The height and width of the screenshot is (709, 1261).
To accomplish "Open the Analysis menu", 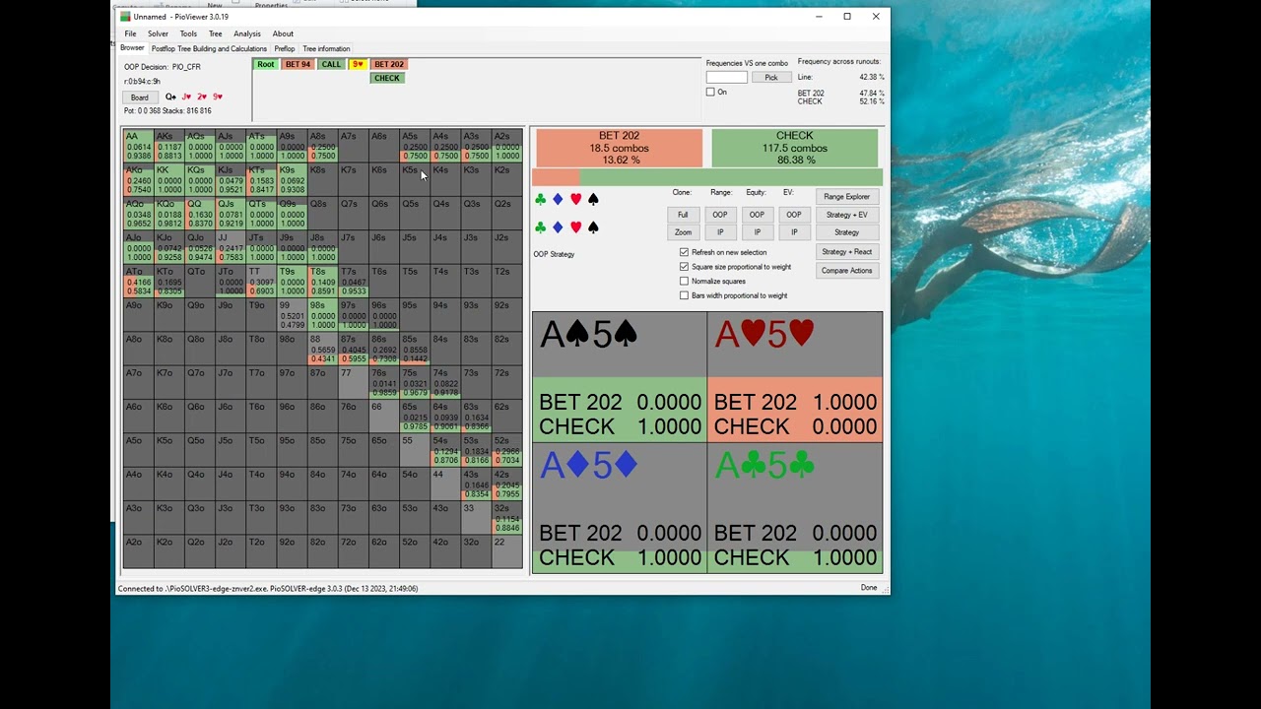I will [x=247, y=33].
